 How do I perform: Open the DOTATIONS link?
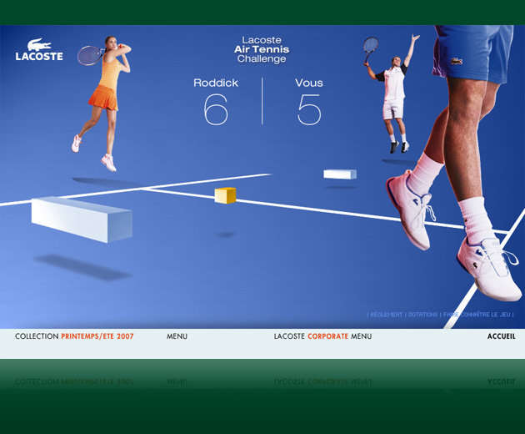click(422, 315)
